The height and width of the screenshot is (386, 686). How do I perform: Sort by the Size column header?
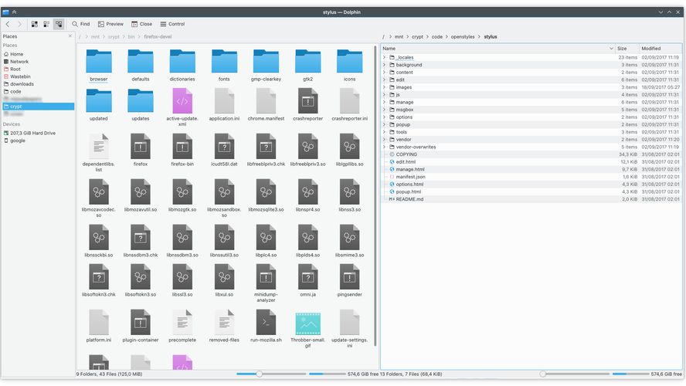pos(627,49)
